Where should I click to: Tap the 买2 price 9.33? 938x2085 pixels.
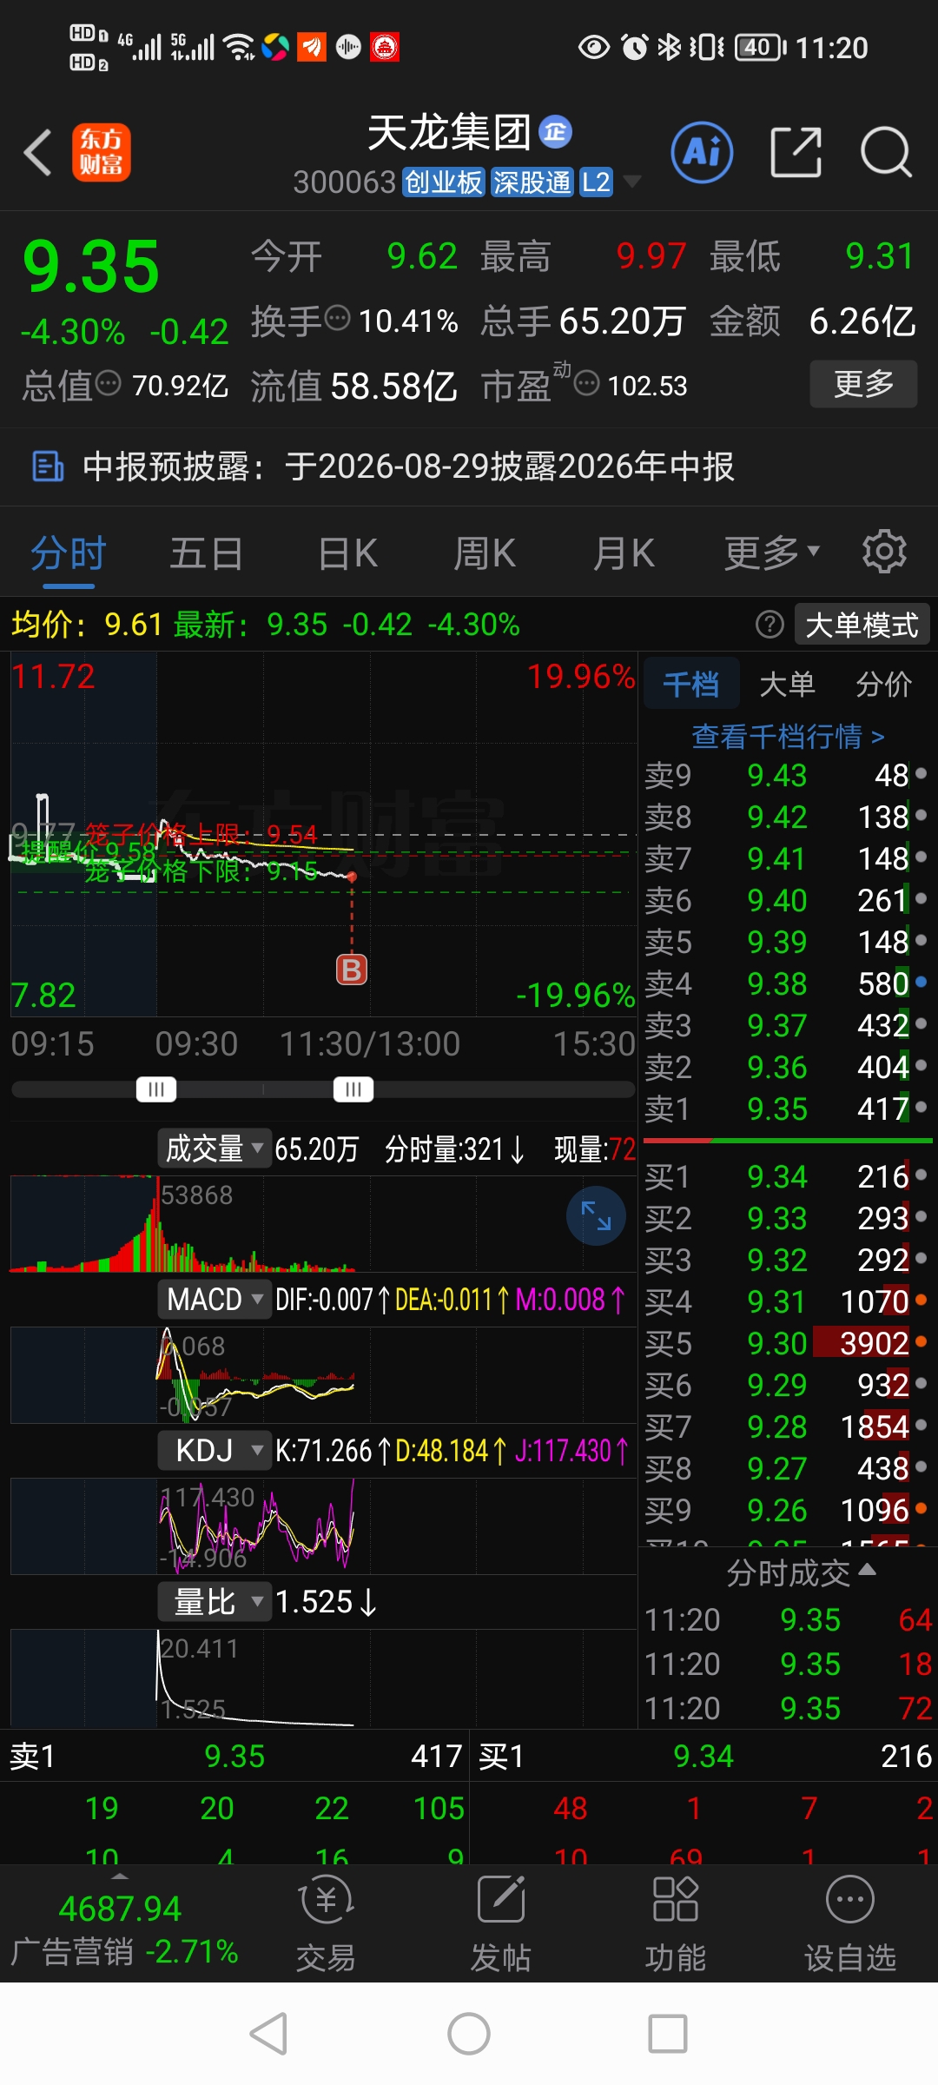point(777,1218)
